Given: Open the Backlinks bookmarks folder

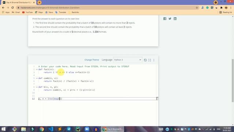Looking at the screenshot, I should point(73,12).
